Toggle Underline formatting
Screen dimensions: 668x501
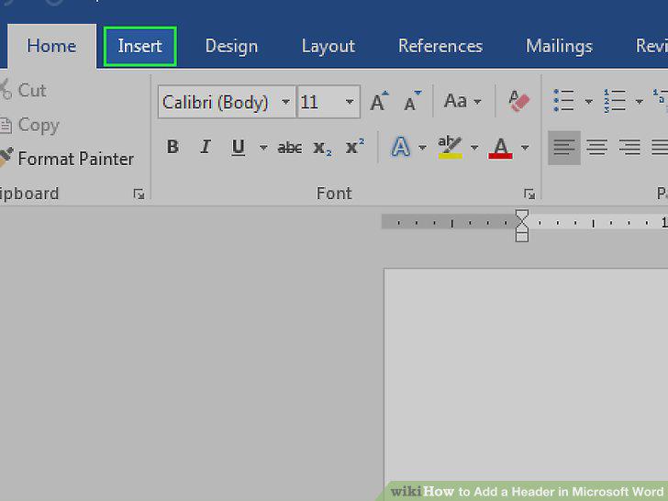(x=239, y=148)
